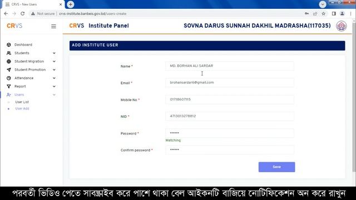Open the Chrome three-dot menu
Image resolution: width=356 pixels, height=200 pixels.
[350, 13]
